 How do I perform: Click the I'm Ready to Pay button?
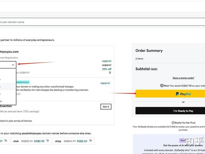(170, 111)
